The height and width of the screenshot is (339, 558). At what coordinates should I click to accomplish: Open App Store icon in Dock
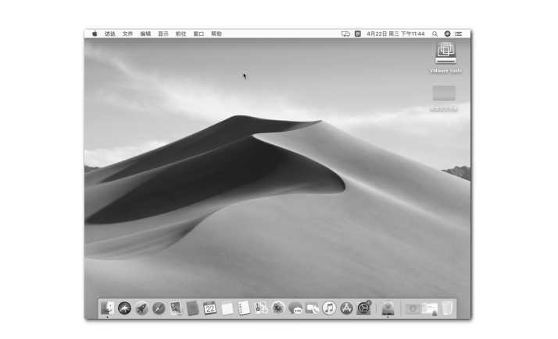[x=346, y=308]
